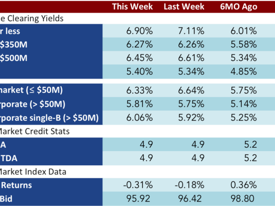275x206 pixels.
Task: Select the 7.11% Last Week cell
Action: (191, 31)
